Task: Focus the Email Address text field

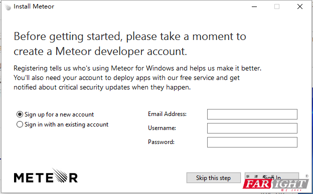Action: pyautogui.click(x=252, y=114)
